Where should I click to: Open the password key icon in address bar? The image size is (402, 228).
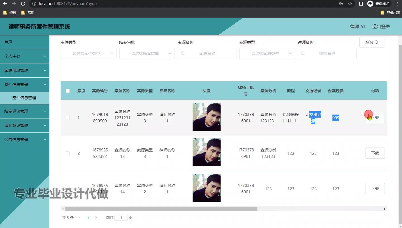341,4
